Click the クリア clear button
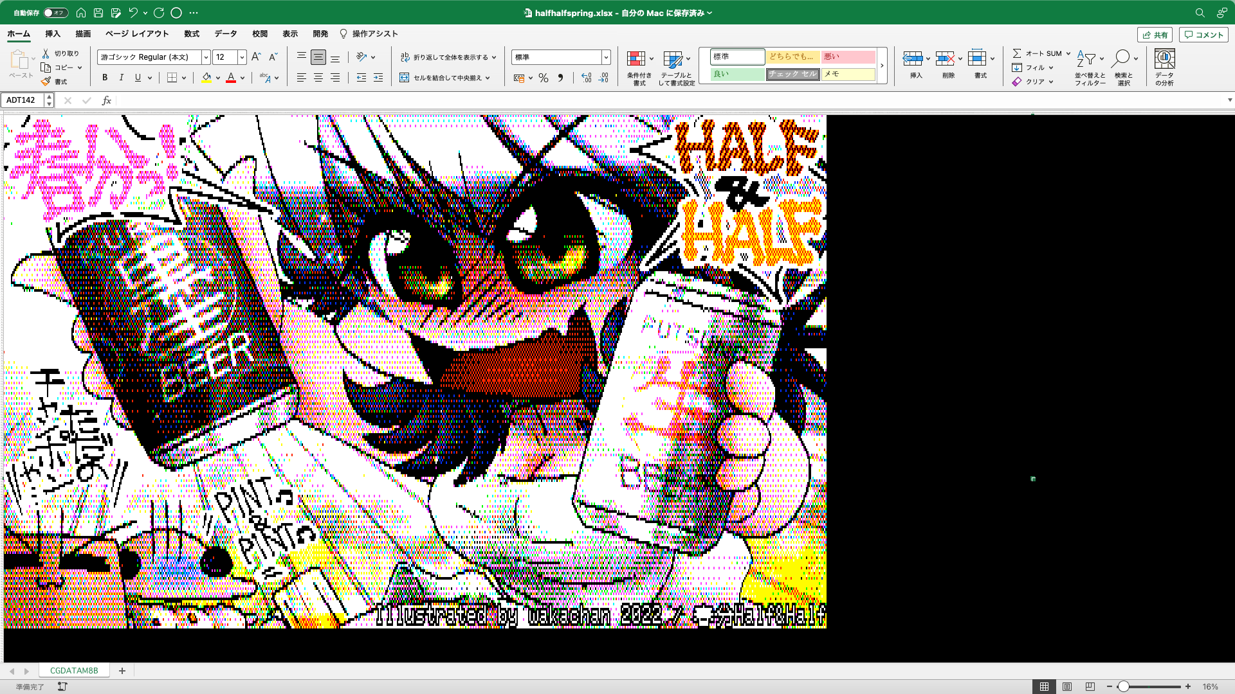 coord(1032,82)
